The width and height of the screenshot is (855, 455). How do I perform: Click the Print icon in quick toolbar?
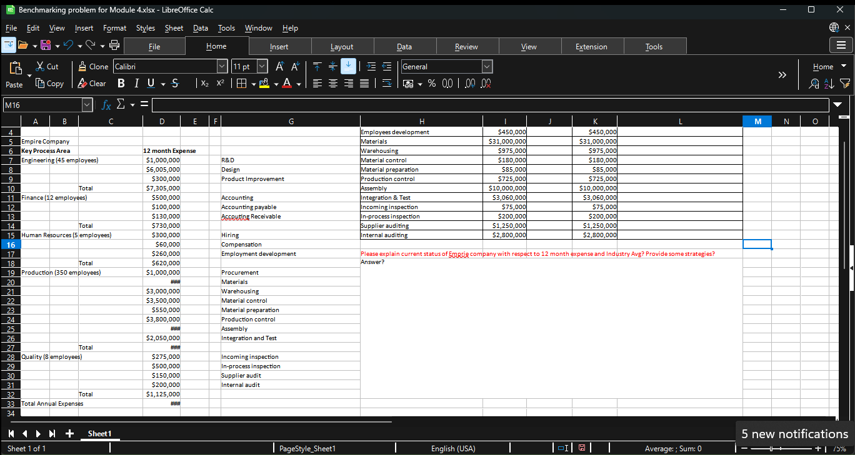(114, 45)
